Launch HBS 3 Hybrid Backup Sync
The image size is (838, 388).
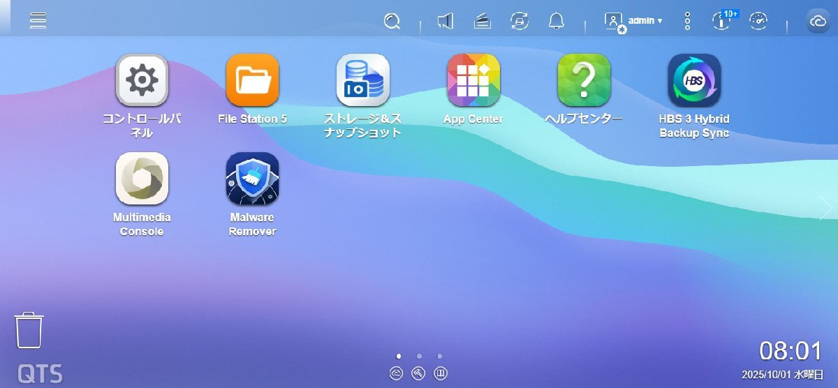tap(694, 80)
